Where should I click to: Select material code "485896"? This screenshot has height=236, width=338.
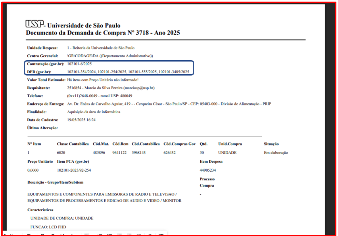pyautogui.click(x=99, y=153)
